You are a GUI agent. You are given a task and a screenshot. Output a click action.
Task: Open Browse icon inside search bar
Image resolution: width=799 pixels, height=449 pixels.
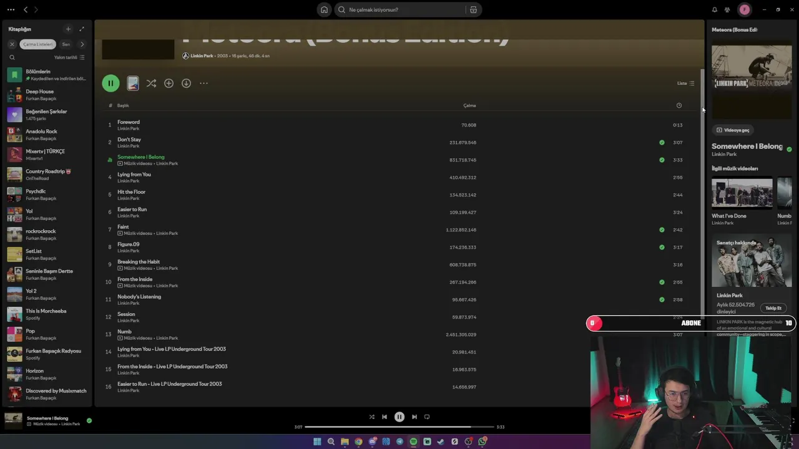pos(473,9)
